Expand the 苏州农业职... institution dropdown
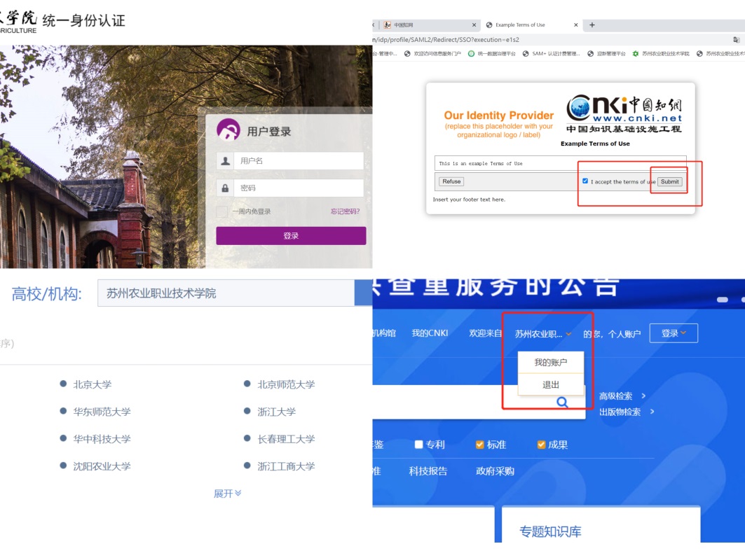The image size is (745, 558). click(x=543, y=334)
